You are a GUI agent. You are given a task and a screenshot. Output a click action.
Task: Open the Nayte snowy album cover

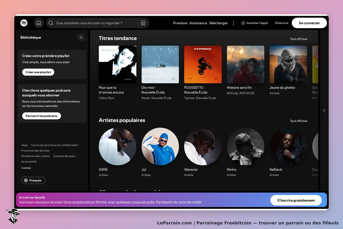pyautogui.click(x=160, y=64)
